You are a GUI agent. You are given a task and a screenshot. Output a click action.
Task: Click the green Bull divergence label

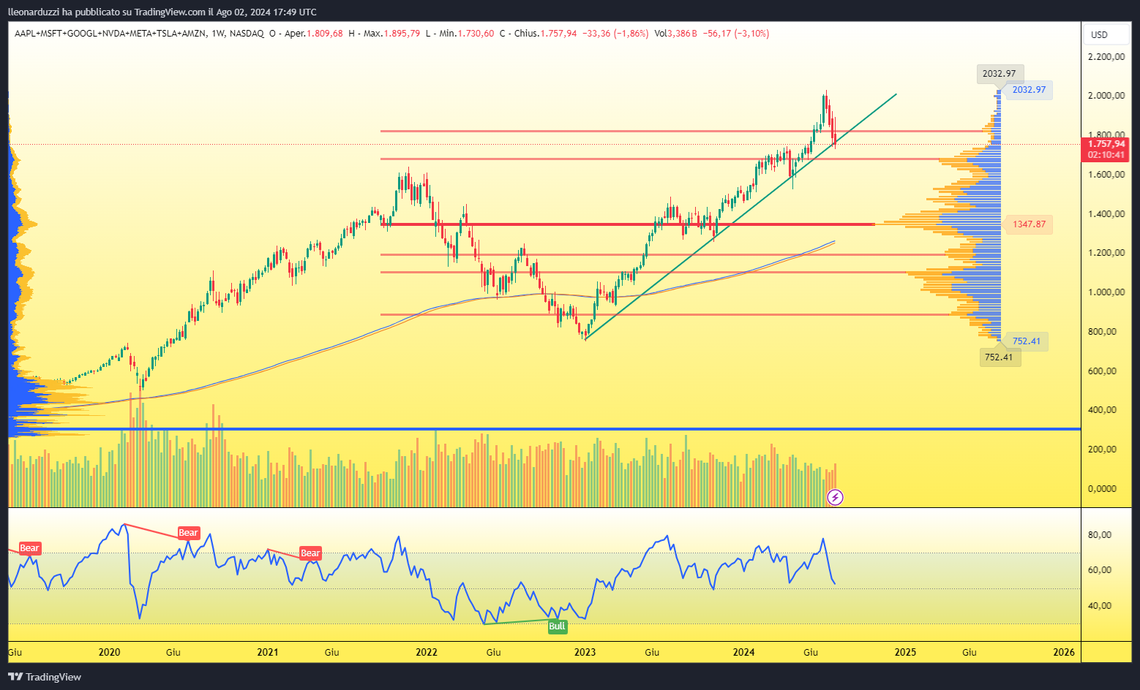point(557,626)
